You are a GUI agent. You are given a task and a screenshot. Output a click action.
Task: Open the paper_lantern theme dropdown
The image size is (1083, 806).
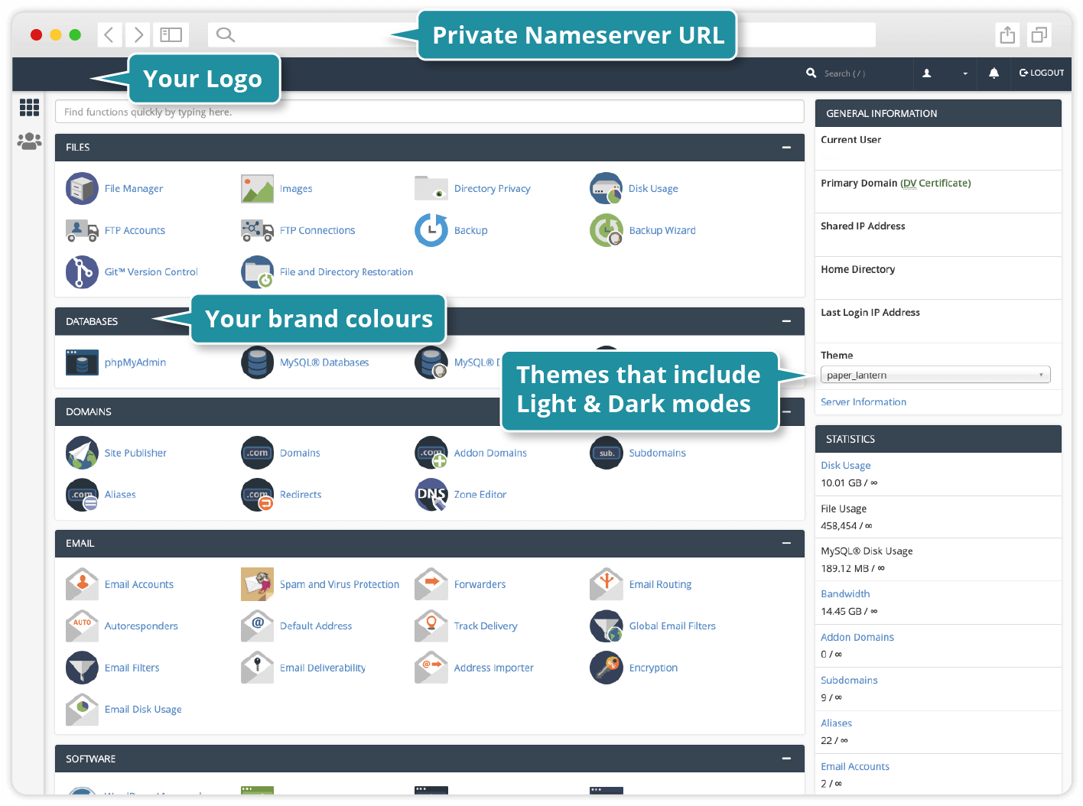click(935, 374)
